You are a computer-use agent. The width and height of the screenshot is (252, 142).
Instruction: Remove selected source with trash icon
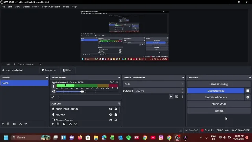(x=58, y=124)
